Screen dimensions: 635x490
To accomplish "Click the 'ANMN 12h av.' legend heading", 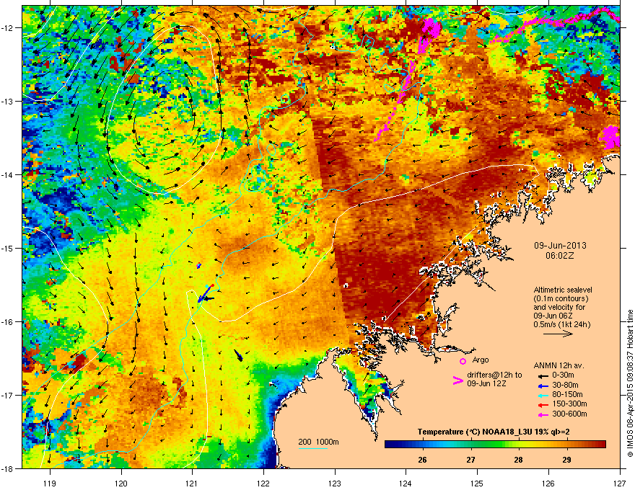I will point(559,365).
